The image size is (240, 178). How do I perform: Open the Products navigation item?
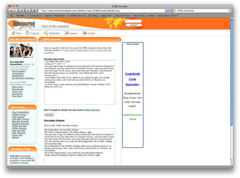pyautogui.click(x=35, y=33)
